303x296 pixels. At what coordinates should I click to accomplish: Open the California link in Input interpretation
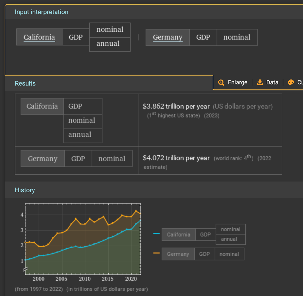pos(39,37)
